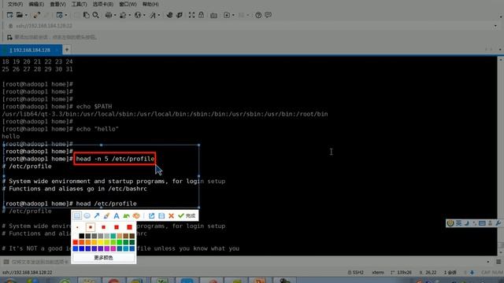This screenshot has height=283, width=504.
Task: Expand the session properties dropdown arrow
Action: click(66, 15)
